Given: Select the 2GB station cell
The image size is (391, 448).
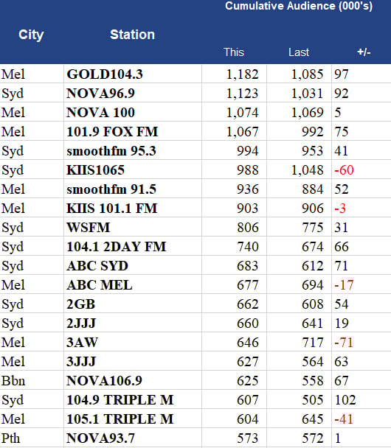Looking at the screenshot, I should coord(133,304).
